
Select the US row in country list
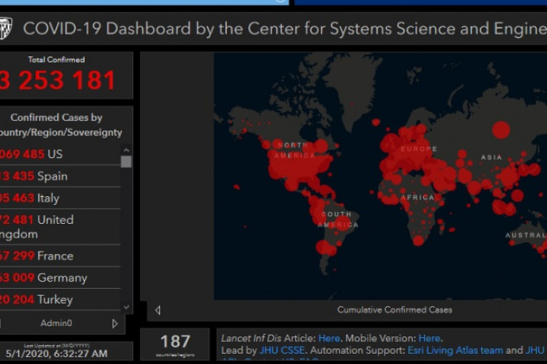[59, 154]
